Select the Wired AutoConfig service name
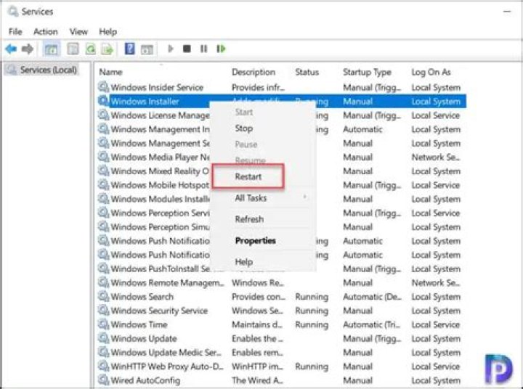Screen dimensions: 523x389 point(145,380)
